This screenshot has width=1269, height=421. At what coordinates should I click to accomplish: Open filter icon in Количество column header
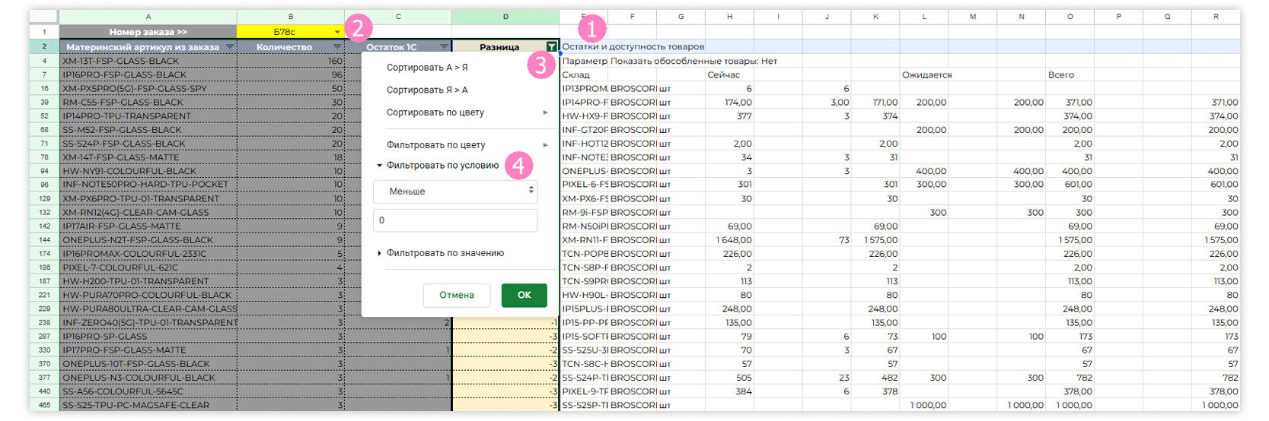pos(337,47)
